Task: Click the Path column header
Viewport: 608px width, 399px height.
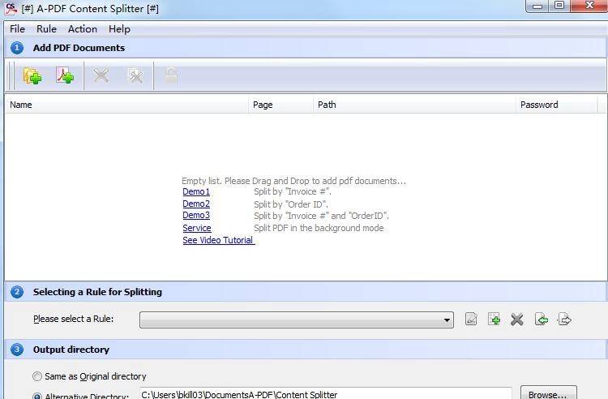Action: pyautogui.click(x=414, y=105)
